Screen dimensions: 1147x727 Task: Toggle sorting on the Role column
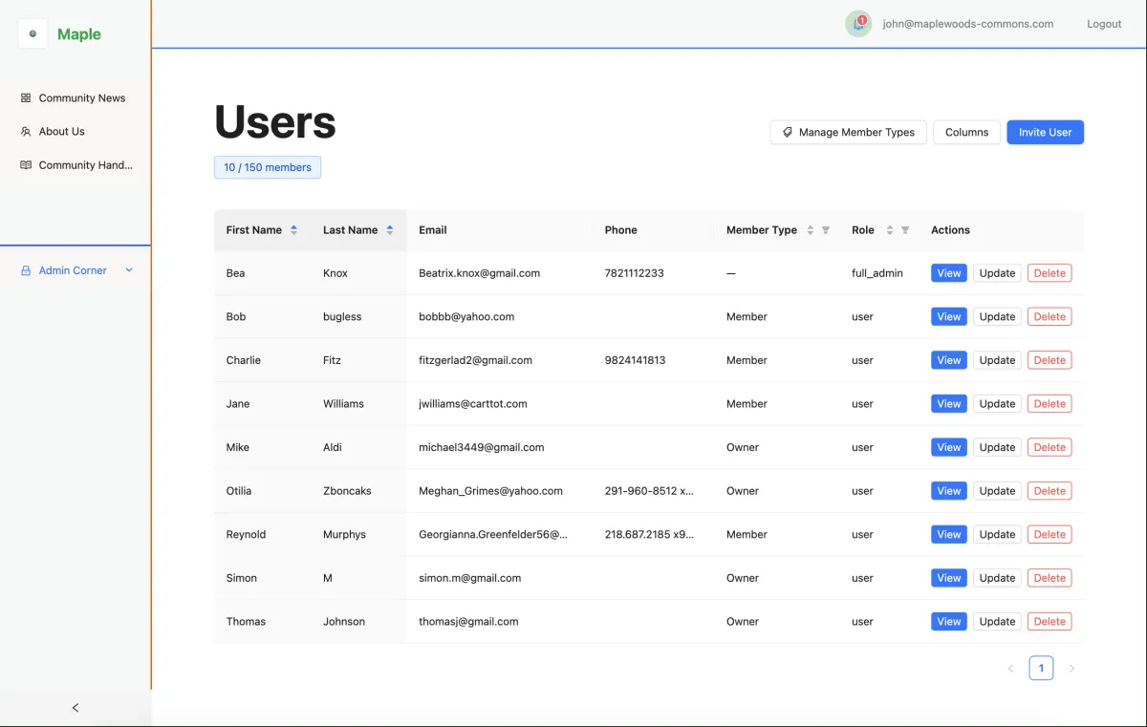pyautogui.click(x=892, y=229)
